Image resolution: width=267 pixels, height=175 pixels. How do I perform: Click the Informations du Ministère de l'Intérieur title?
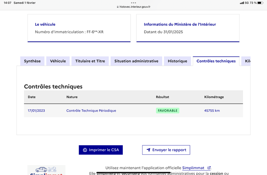coord(180,24)
